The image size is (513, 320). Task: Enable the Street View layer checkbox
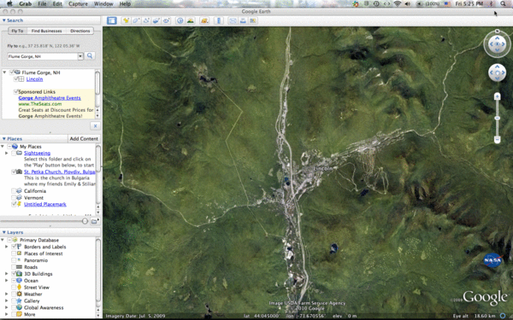(x=14, y=288)
